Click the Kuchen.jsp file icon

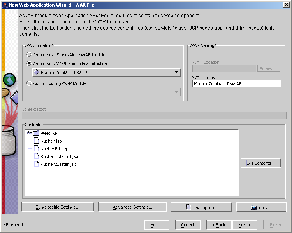[x=36, y=141]
